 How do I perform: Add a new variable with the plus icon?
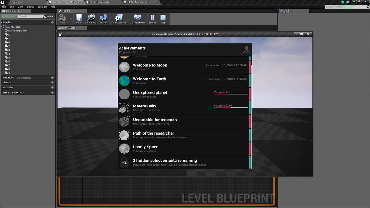(x=52, y=87)
